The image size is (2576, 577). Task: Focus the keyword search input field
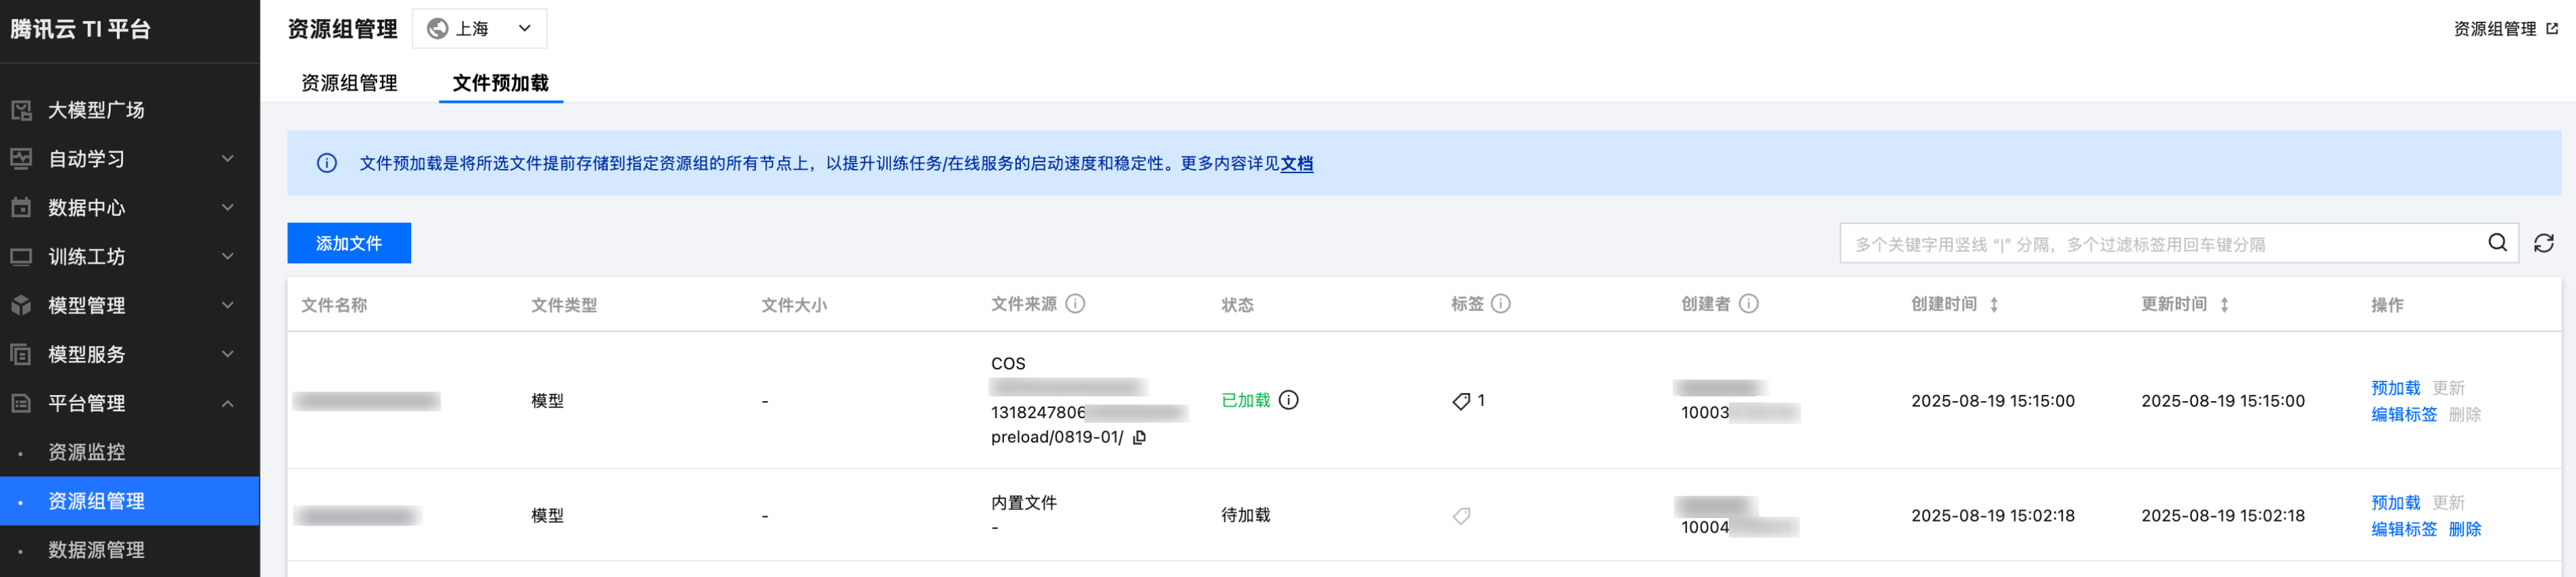(2160, 244)
